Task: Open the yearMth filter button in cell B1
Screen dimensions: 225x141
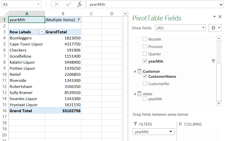Action: 79,20
